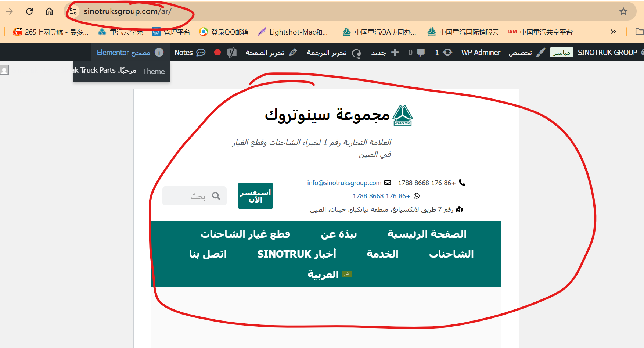Reload the page with refresh icon
Viewport: 644px width, 348px height.
pyautogui.click(x=29, y=11)
